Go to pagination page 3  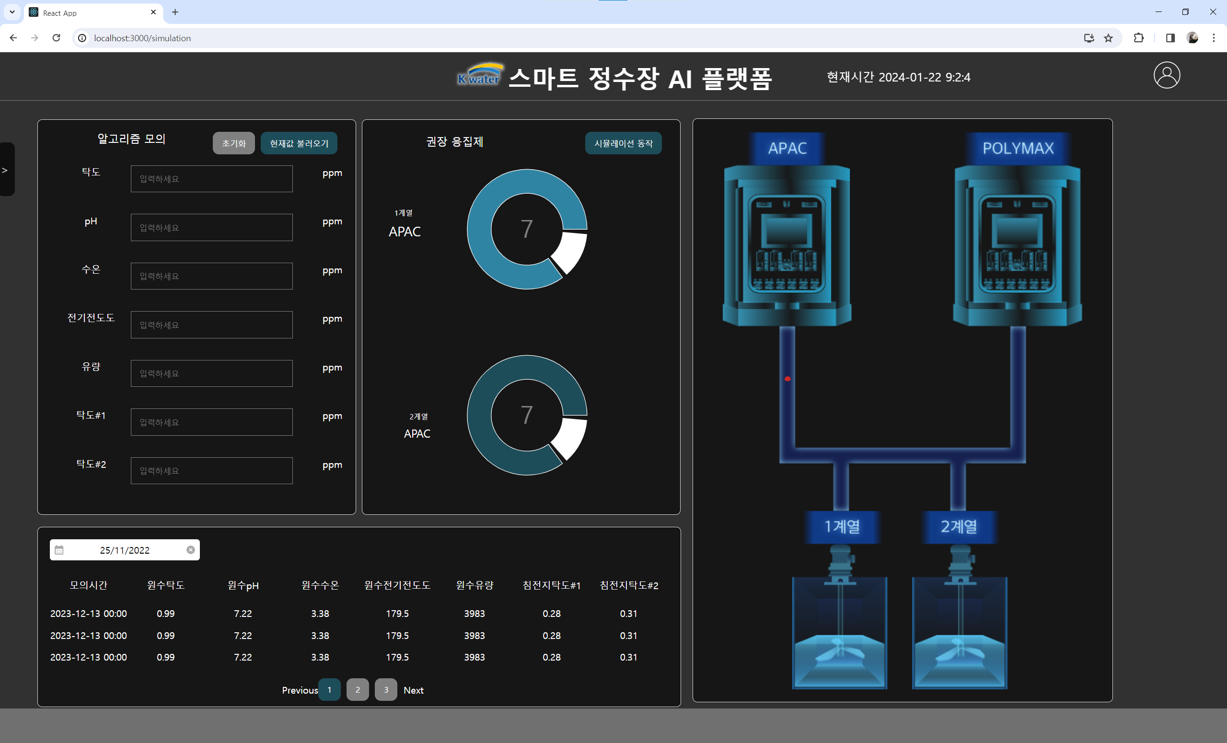pyautogui.click(x=386, y=690)
